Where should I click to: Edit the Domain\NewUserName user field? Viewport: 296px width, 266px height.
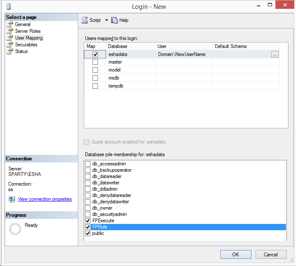pos(183,54)
